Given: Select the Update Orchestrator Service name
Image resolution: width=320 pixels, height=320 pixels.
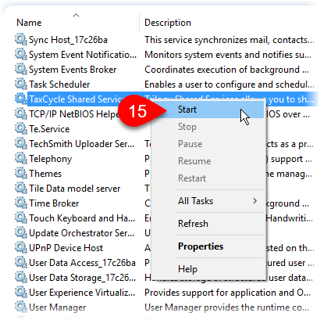Looking at the screenshot, I should coord(82,233).
